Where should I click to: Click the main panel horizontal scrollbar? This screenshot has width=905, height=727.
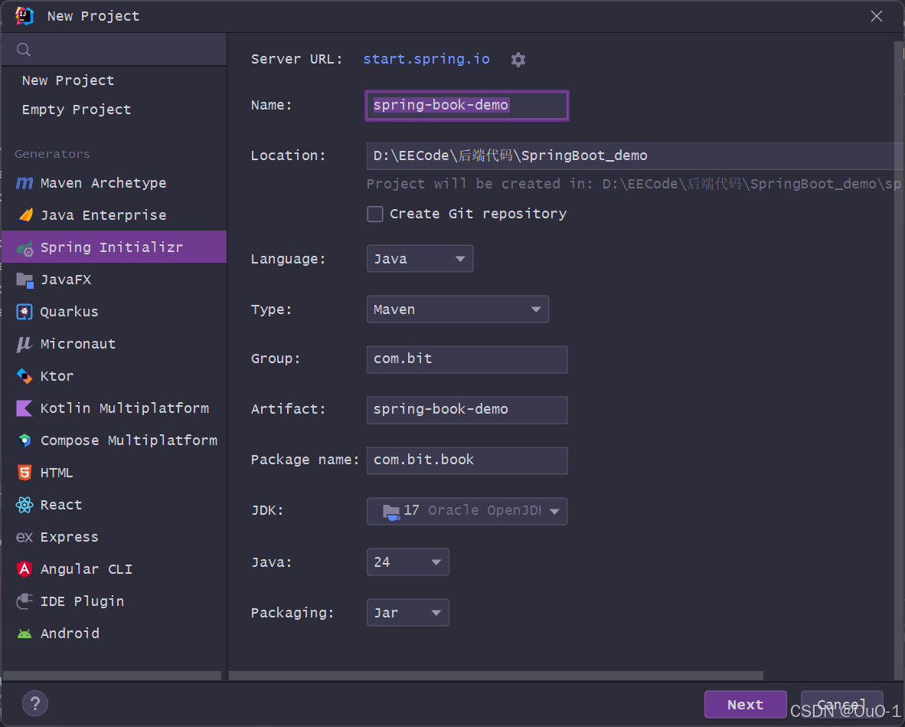[496, 676]
